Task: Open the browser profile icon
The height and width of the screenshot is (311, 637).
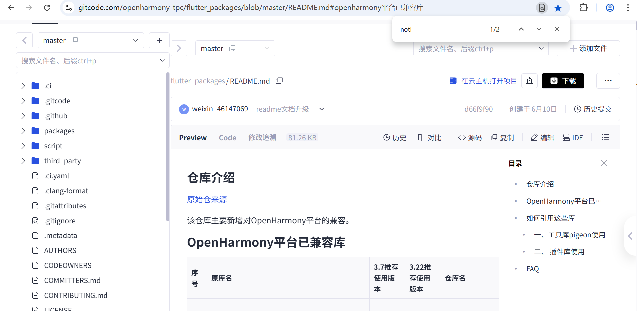Action: 610,8
